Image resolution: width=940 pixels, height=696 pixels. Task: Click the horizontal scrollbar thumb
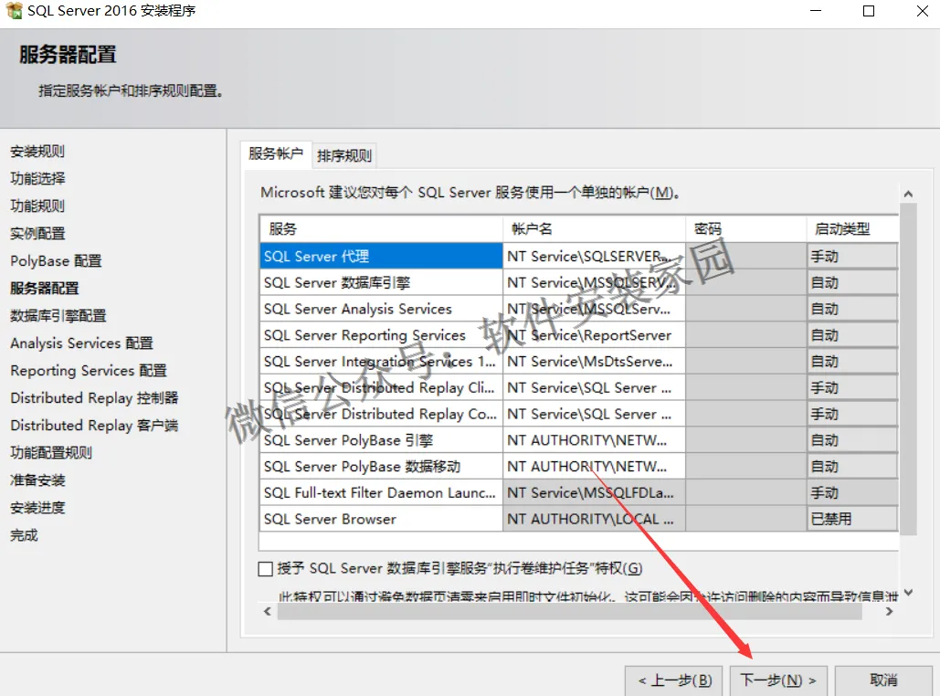569,611
